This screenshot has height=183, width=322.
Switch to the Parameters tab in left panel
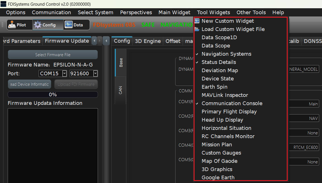[22, 41]
